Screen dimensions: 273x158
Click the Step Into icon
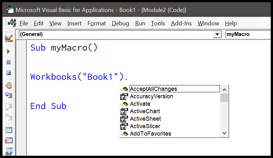8,95
